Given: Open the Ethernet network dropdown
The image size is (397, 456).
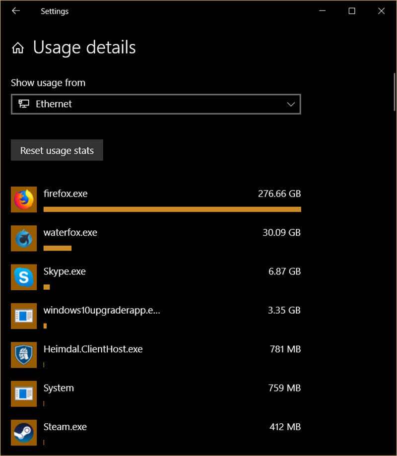Looking at the screenshot, I should pyautogui.click(x=156, y=104).
